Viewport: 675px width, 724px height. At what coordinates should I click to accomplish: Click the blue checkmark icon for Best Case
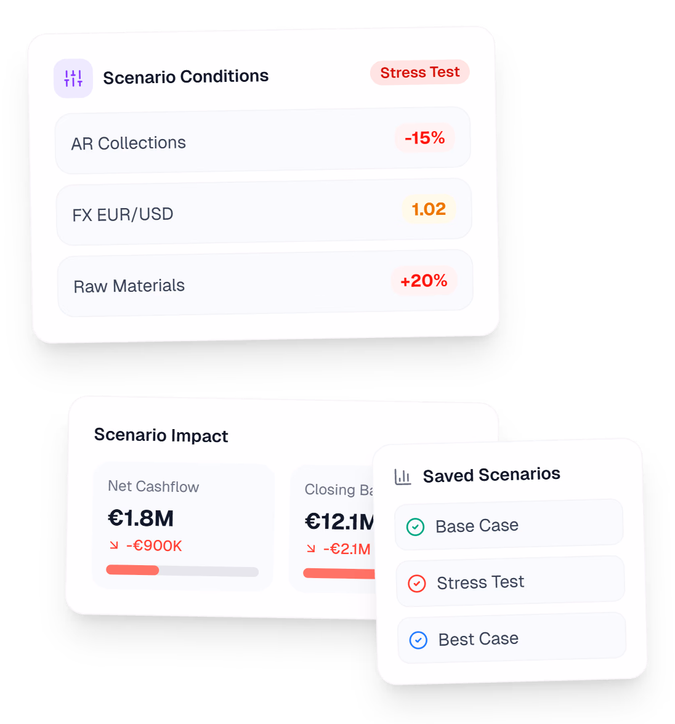pyautogui.click(x=418, y=640)
